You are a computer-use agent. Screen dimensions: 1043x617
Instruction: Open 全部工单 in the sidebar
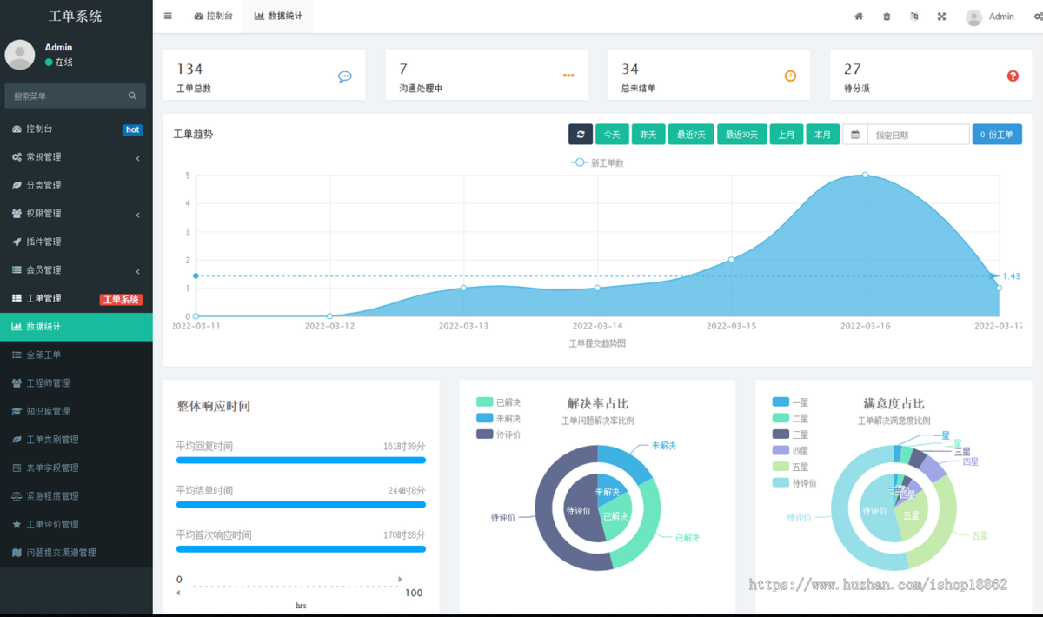pyautogui.click(x=43, y=355)
